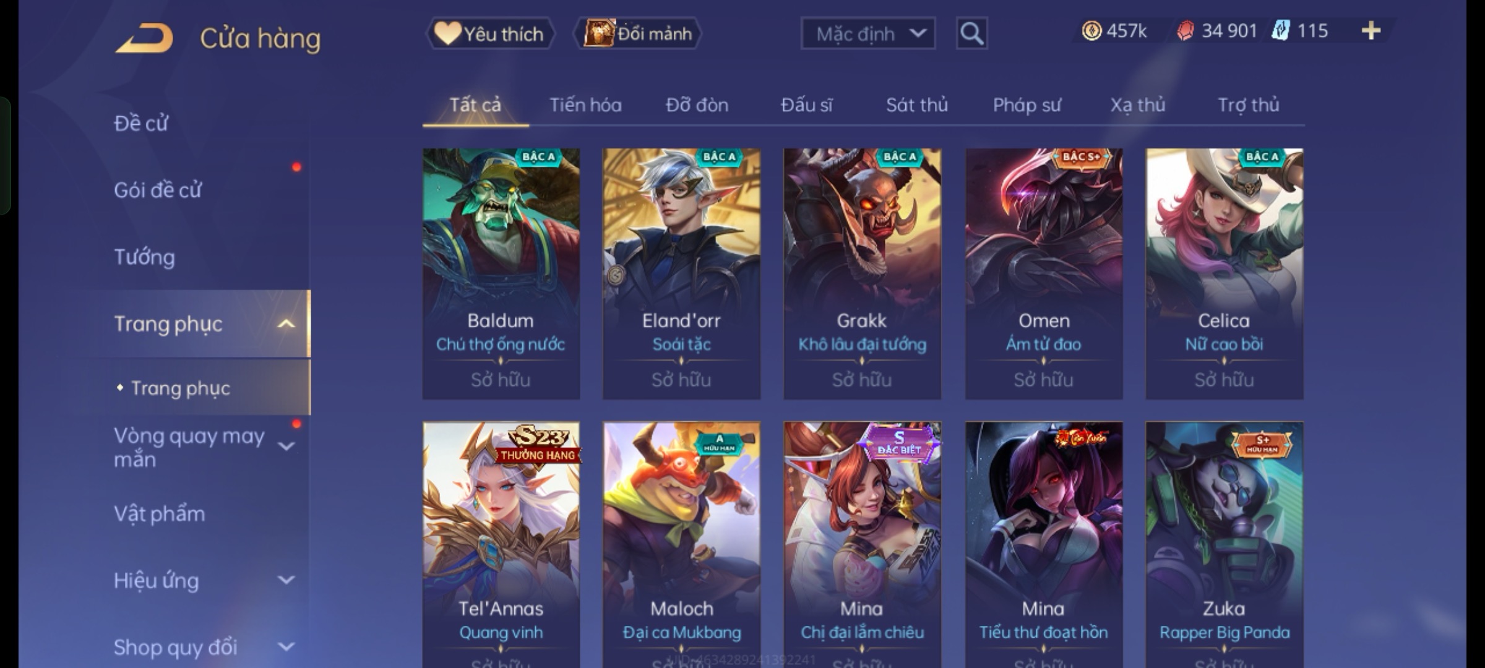Open the search magnifier icon

pyautogui.click(x=971, y=33)
